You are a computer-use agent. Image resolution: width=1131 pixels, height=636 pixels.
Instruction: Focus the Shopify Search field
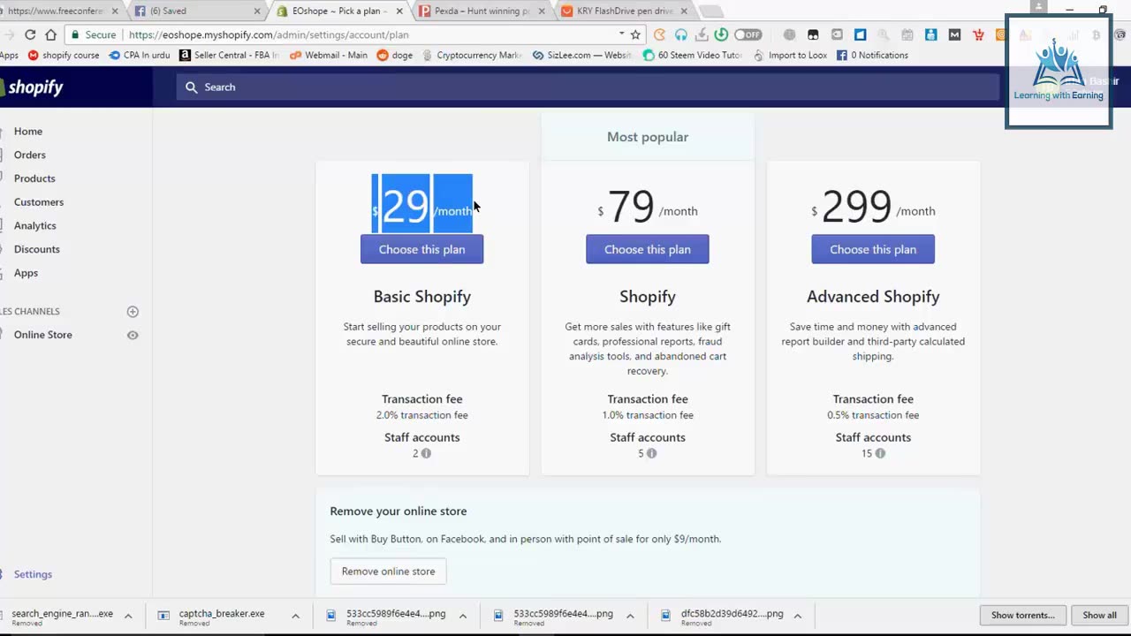(588, 87)
